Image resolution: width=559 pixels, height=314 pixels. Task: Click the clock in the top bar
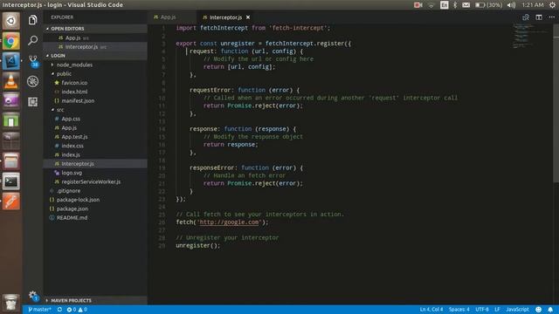[x=533, y=5]
